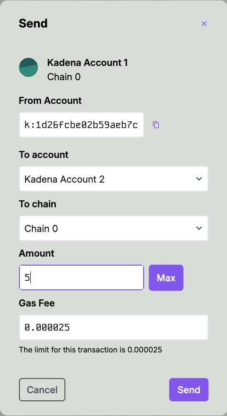Image resolution: width=227 pixels, height=416 pixels.
Task: Click the Send dialog heading
Action: click(x=33, y=24)
